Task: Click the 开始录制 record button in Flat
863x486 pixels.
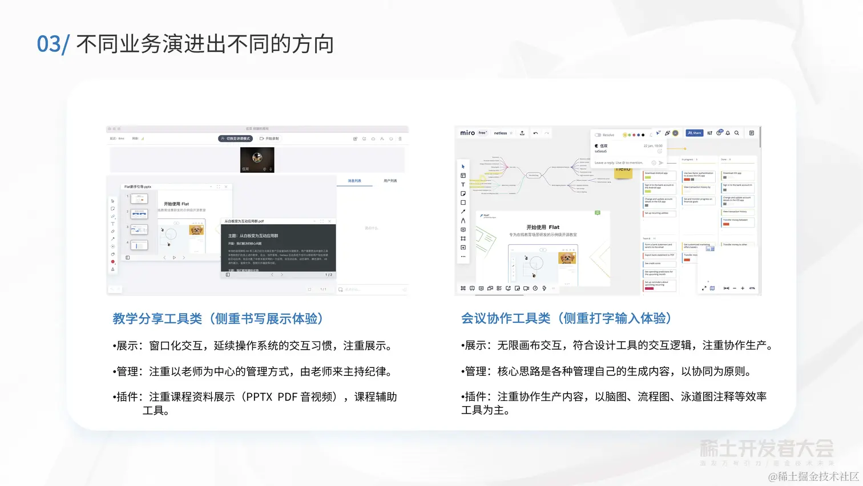Action: coord(269,139)
